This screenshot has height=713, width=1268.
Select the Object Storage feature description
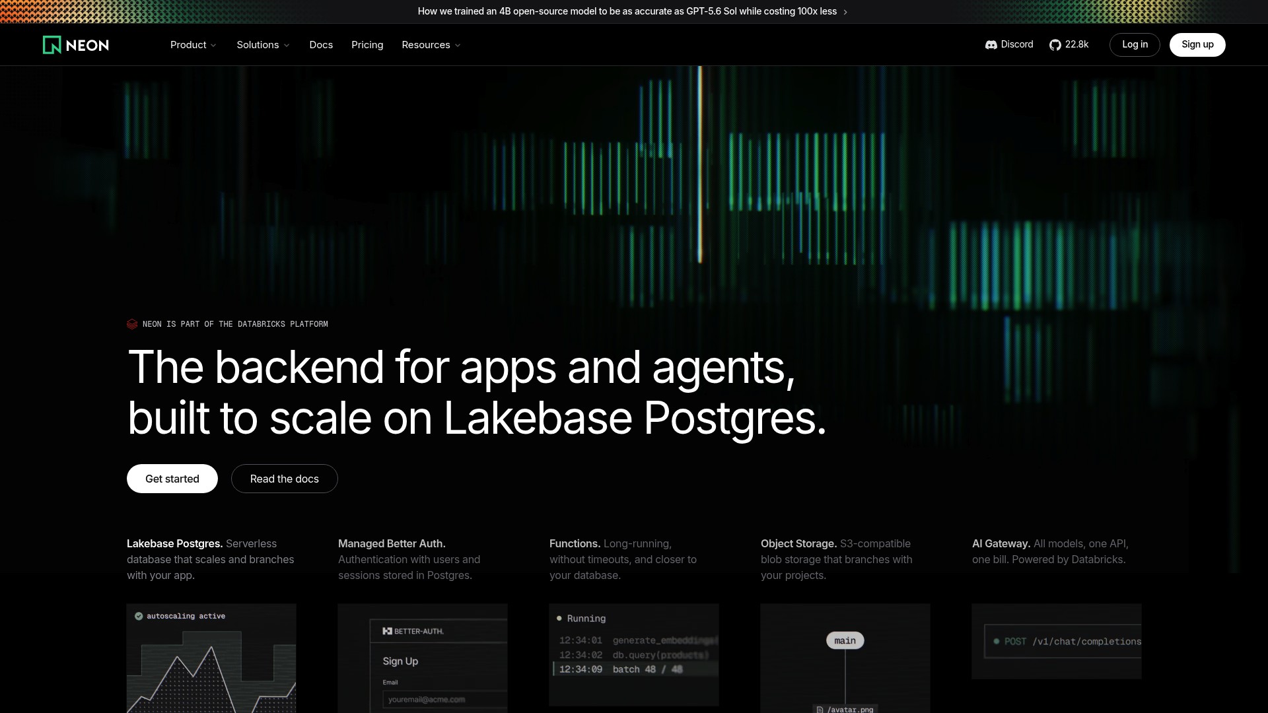pos(837,559)
